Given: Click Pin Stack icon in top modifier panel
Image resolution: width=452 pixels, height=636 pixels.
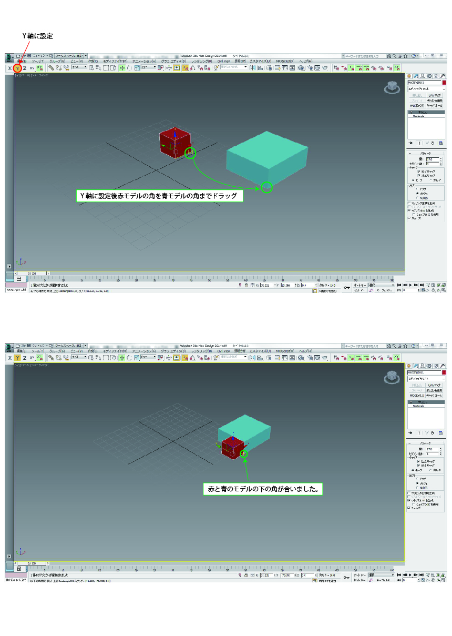Looking at the screenshot, I should point(410,143).
